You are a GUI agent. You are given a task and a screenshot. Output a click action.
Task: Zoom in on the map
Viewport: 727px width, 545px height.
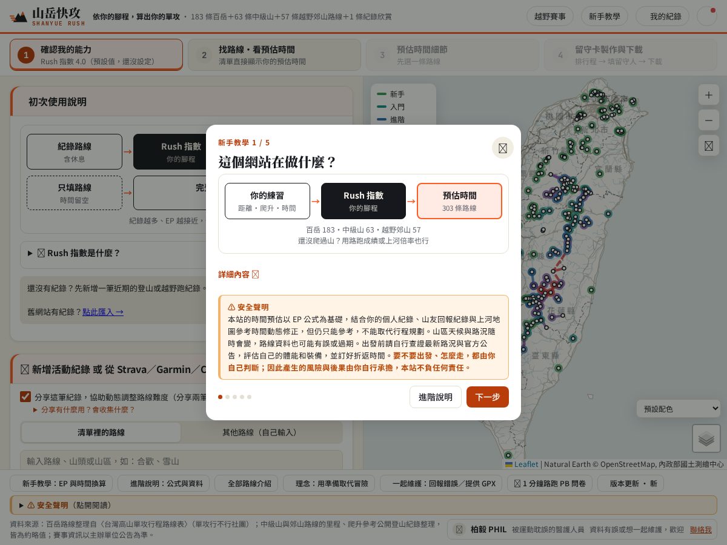[708, 94]
